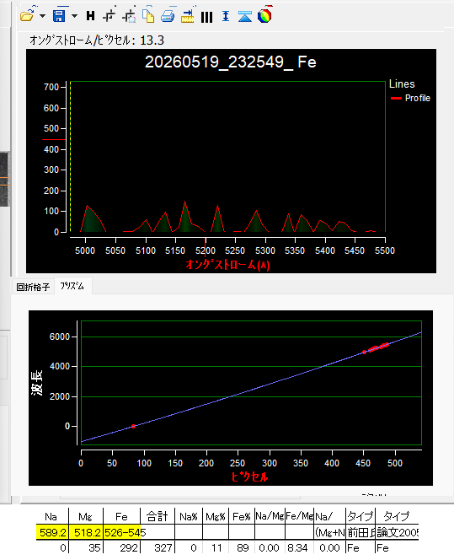Select the 35 Mg value cell
This screenshot has height=560, width=454.
86,548
